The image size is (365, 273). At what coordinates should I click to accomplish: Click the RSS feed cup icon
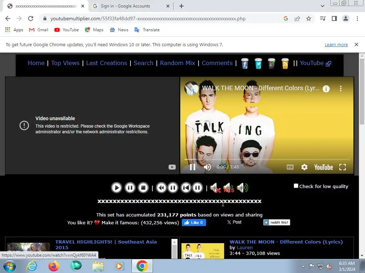coord(285,63)
